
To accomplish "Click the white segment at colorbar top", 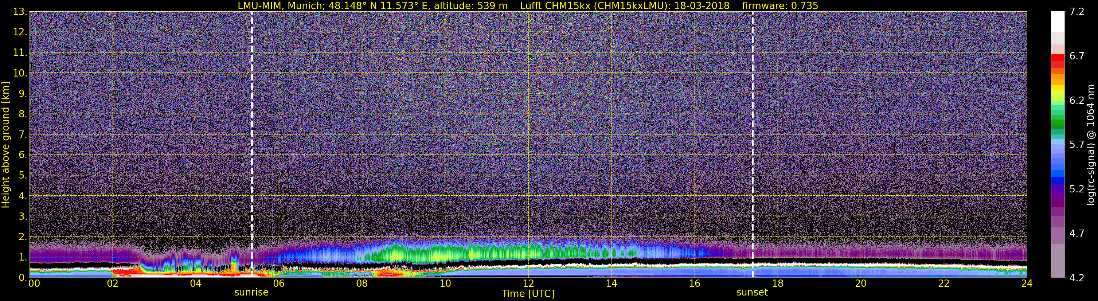I will [x=1058, y=21].
